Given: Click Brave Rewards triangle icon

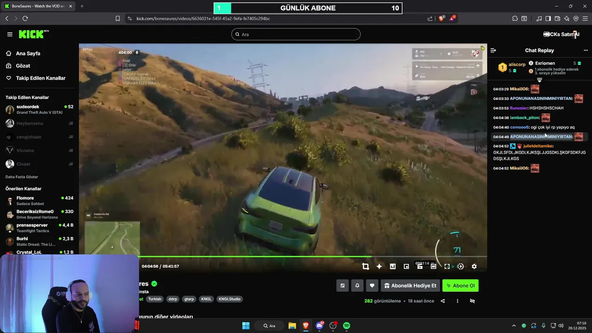Looking at the screenshot, I should [452, 18].
